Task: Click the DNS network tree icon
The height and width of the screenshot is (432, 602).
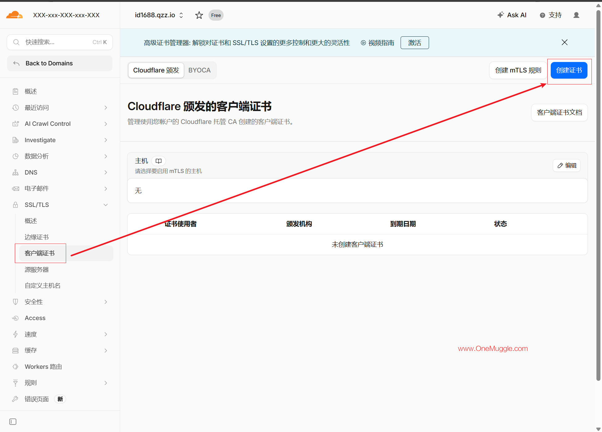Action: (x=15, y=172)
